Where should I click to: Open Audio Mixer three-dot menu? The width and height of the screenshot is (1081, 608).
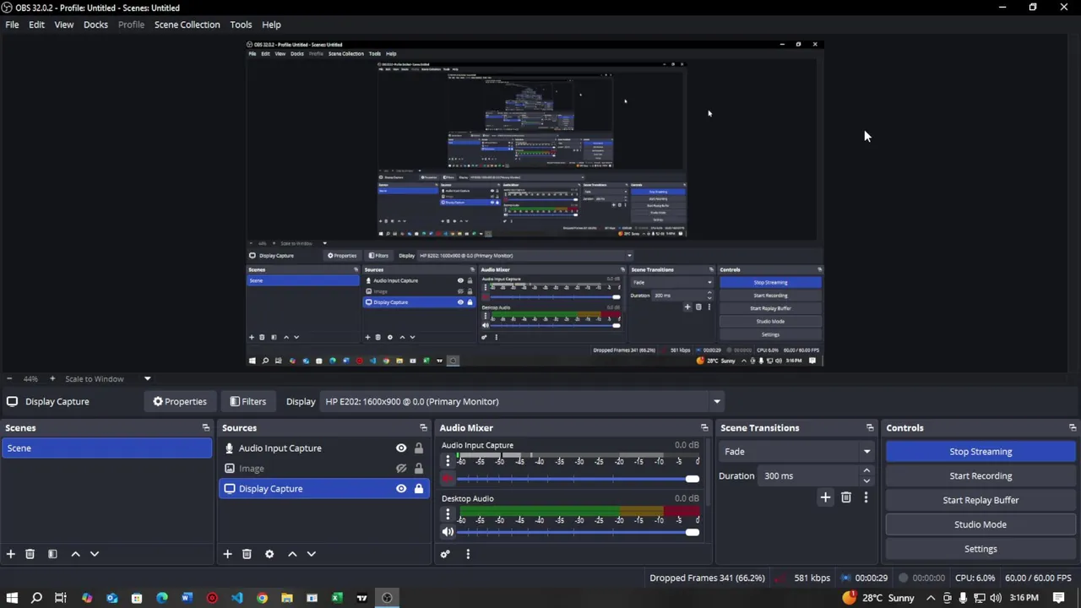468,554
